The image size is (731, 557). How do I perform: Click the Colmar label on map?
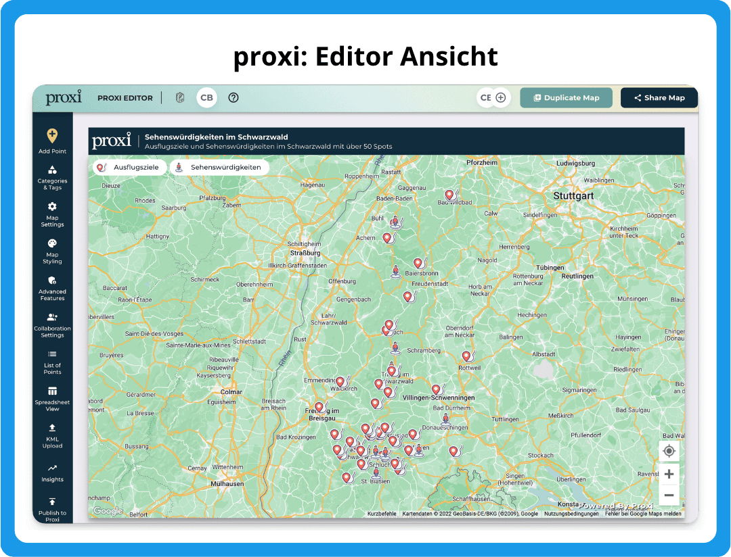231,391
